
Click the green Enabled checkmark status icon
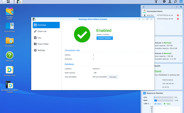tap(82, 34)
